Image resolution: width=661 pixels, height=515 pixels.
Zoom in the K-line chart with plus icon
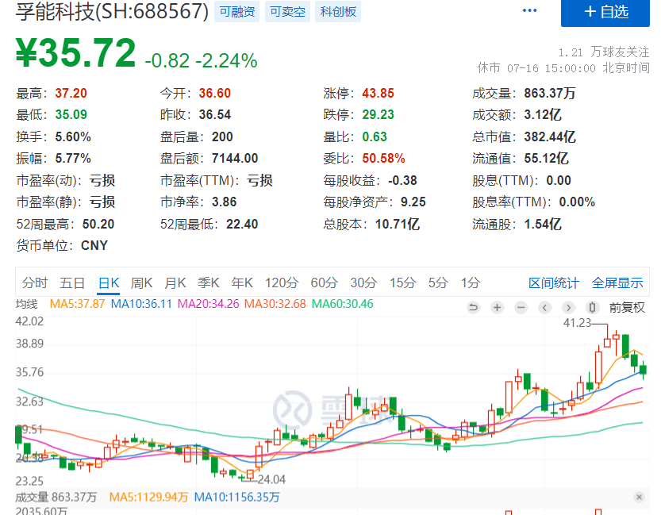(497, 308)
